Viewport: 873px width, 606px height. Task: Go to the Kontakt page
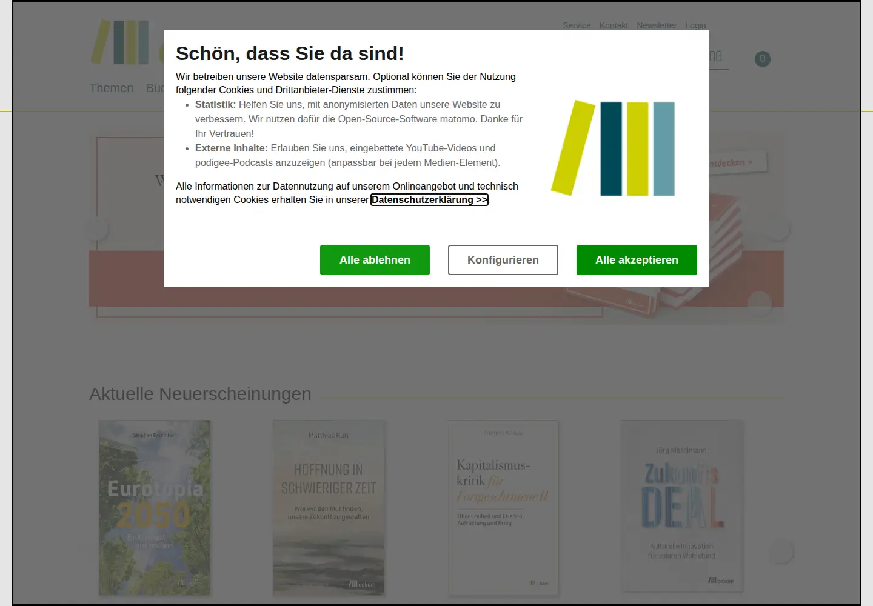coord(614,25)
